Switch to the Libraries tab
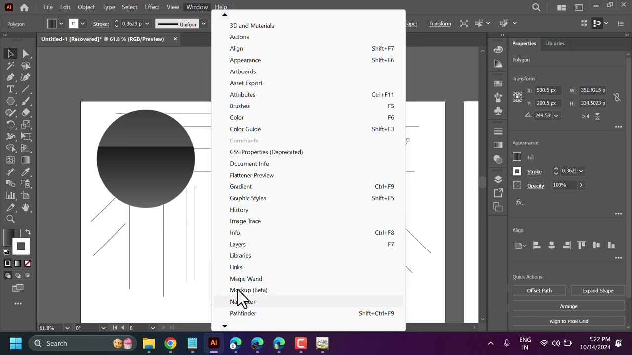This screenshot has height=355, width=632. [554, 43]
